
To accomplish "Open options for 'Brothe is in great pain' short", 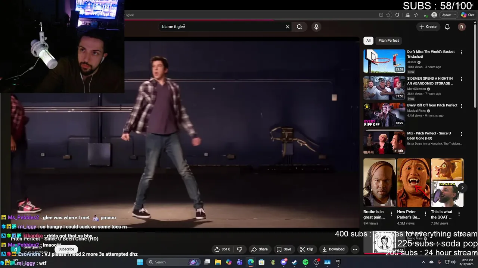I will click(391, 214).
